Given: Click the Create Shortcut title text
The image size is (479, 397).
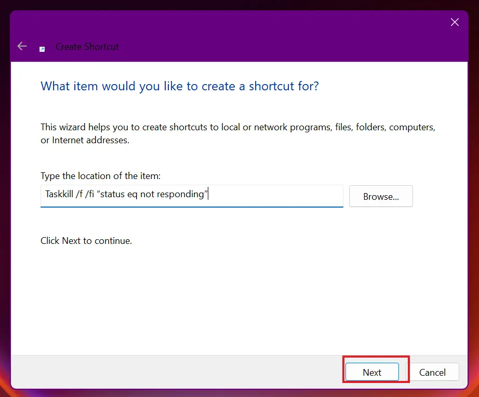Looking at the screenshot, I should click(x=87, y=47).
